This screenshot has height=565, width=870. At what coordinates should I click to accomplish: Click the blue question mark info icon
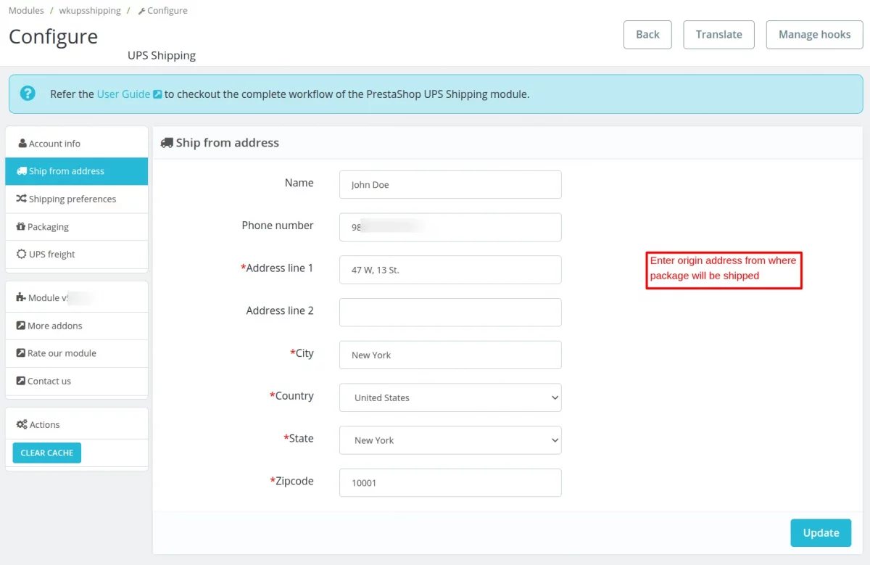(x=28, y=94)
